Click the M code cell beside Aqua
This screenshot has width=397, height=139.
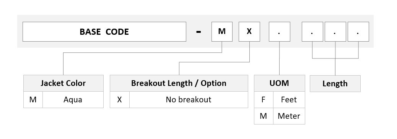(x=33, y=100)
